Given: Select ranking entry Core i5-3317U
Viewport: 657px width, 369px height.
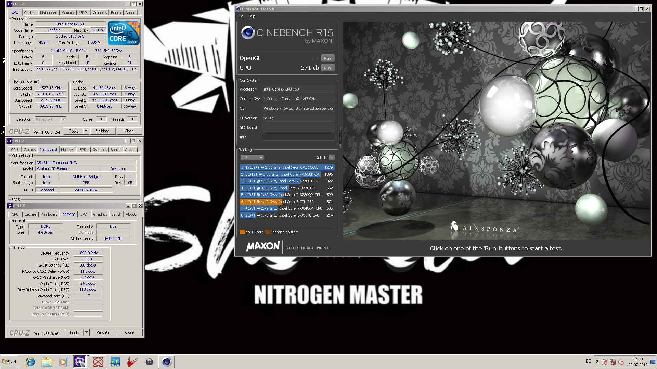Looking at the screenshot, I should (287, 215).
